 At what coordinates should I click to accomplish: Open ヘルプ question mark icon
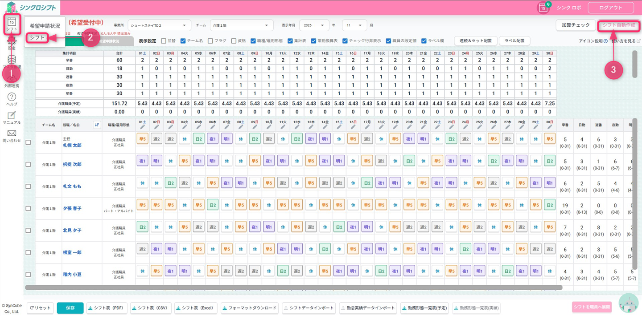click(x=12, y=97)
